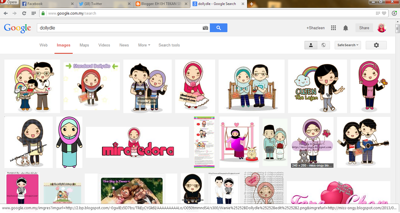Open the family with rainbow dollydle image
Viewport: 400px width, 213px height.
32,86
